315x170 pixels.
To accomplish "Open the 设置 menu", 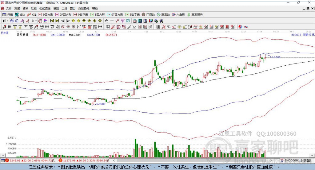I will click(56, 8).
